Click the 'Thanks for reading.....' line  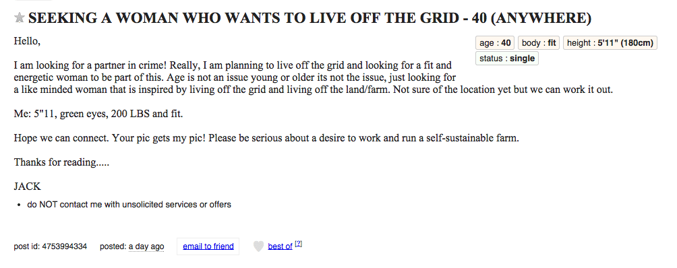point(61,162)
